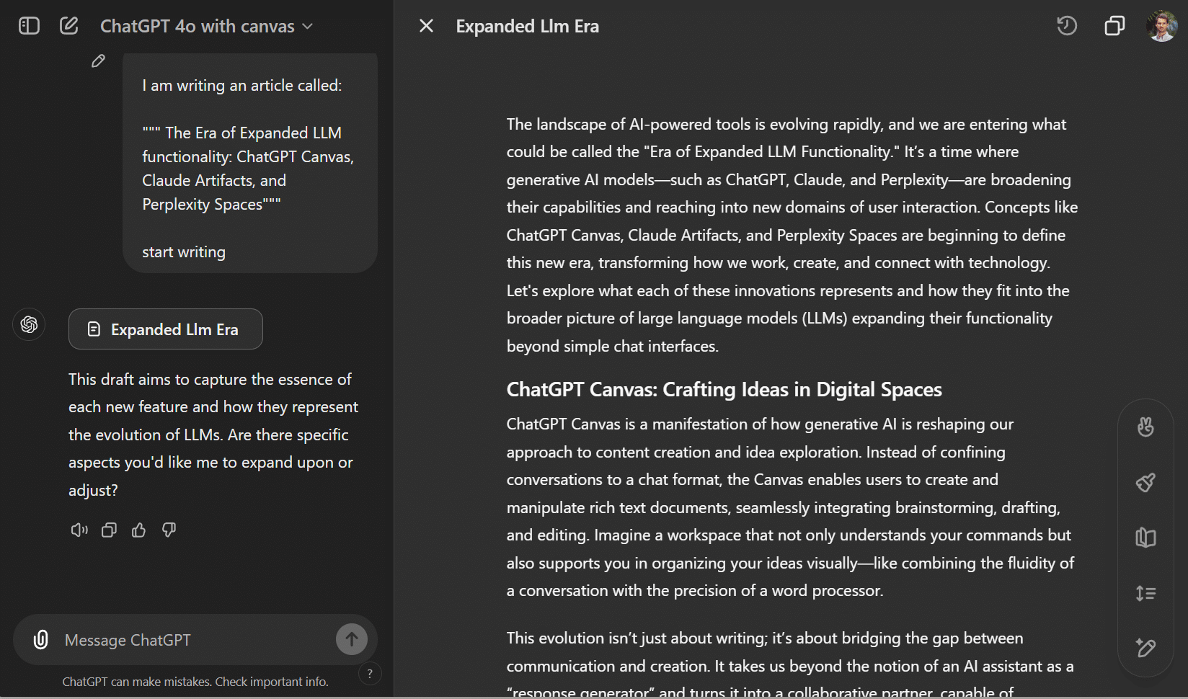The width and height of the screenshot is (1188, 699).
Task: Close the Expanded Llm Era canvas
Action: click(x=426, y=26)
